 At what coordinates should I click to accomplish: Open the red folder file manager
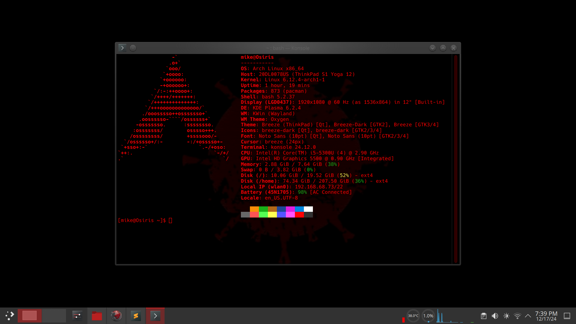coord(97,316)
